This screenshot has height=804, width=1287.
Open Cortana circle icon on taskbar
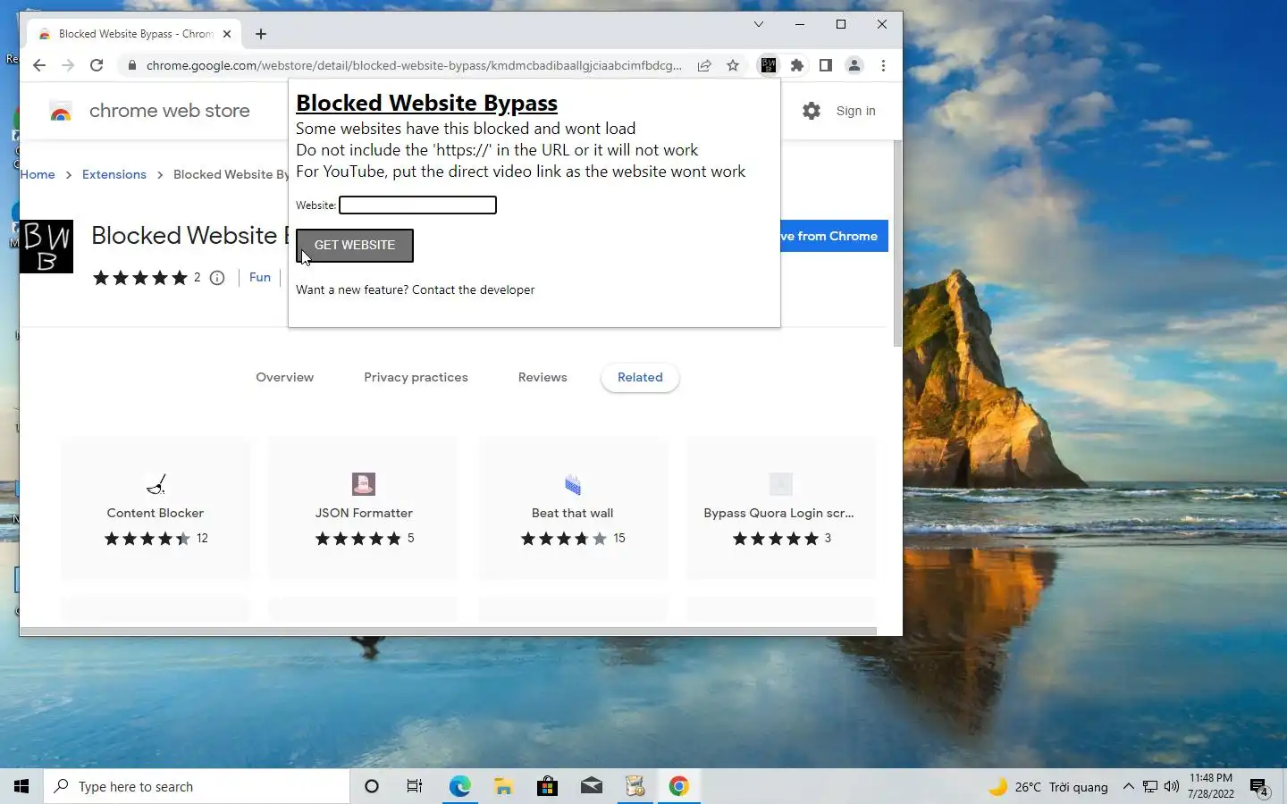[x=372, y=786]
